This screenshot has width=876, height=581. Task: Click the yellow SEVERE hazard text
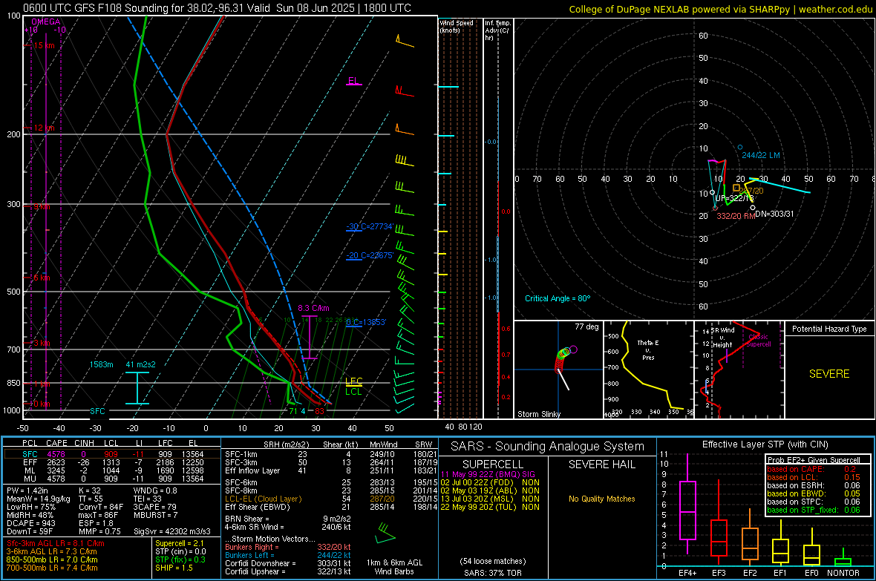tap(829, 374)
